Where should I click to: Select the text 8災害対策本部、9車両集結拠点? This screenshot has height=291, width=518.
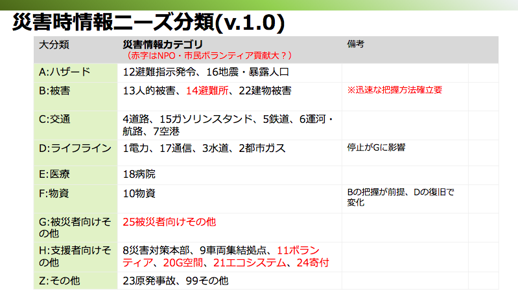(194, 251)
